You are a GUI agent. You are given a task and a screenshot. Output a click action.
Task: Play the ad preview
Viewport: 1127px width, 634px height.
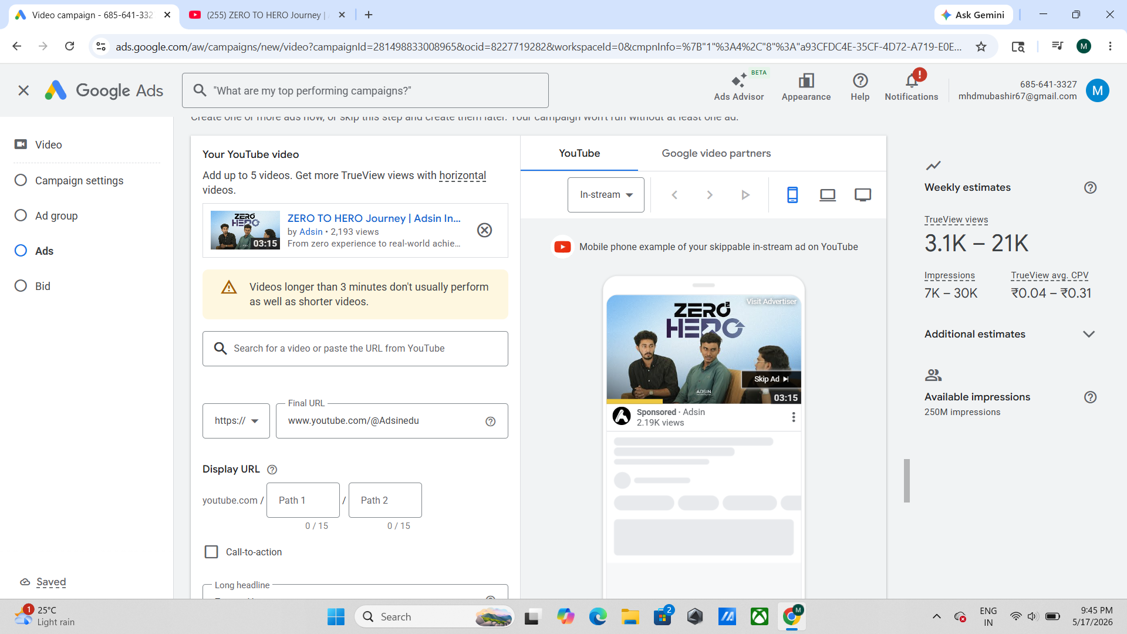[745, 195]
